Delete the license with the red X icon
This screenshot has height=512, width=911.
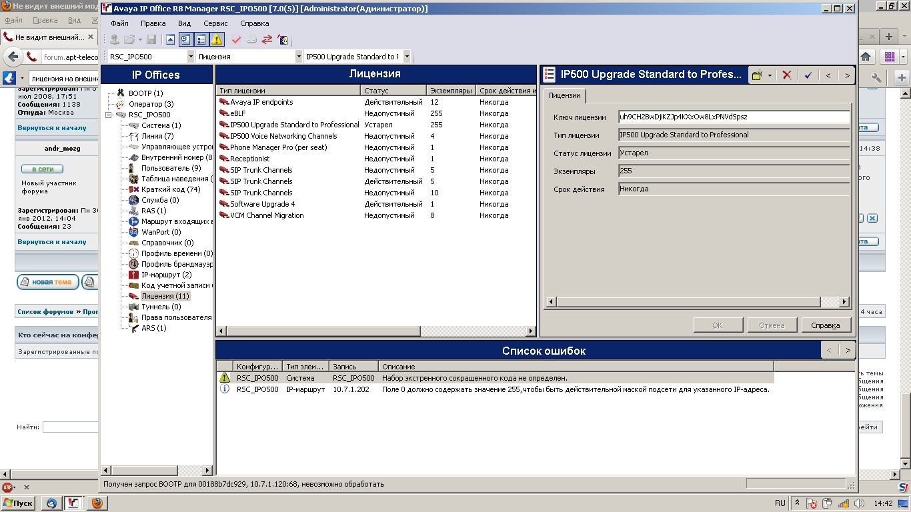click(787, 75)
